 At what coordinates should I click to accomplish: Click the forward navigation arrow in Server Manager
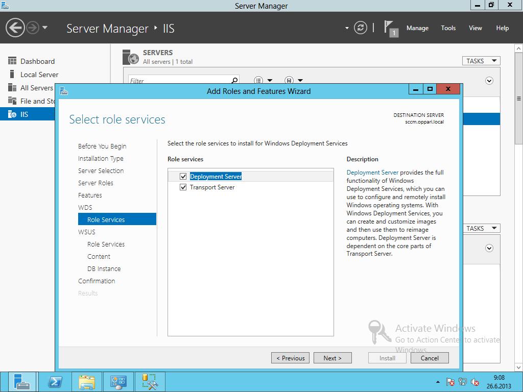coord(33,28)
